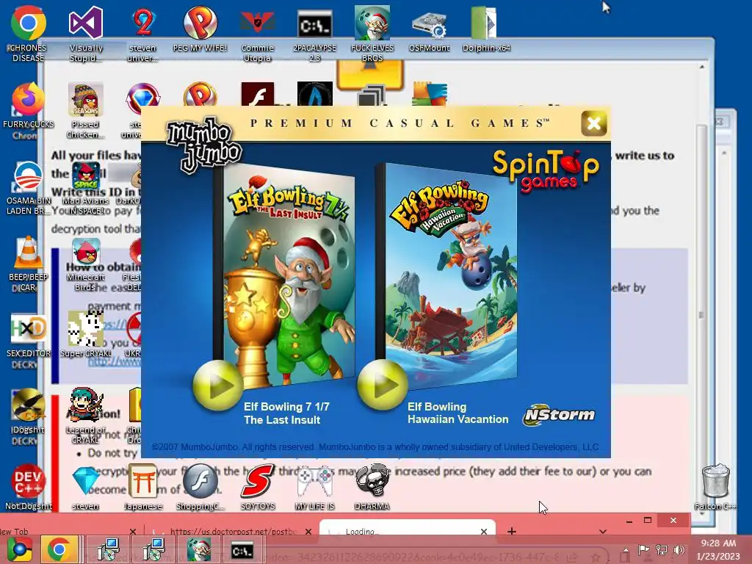Close the Premium Casual Games popup
This screenshot has height=564, width=752.
[593, 123]
